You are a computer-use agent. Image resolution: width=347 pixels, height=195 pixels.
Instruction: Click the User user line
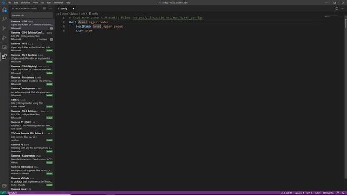point(84,31)
